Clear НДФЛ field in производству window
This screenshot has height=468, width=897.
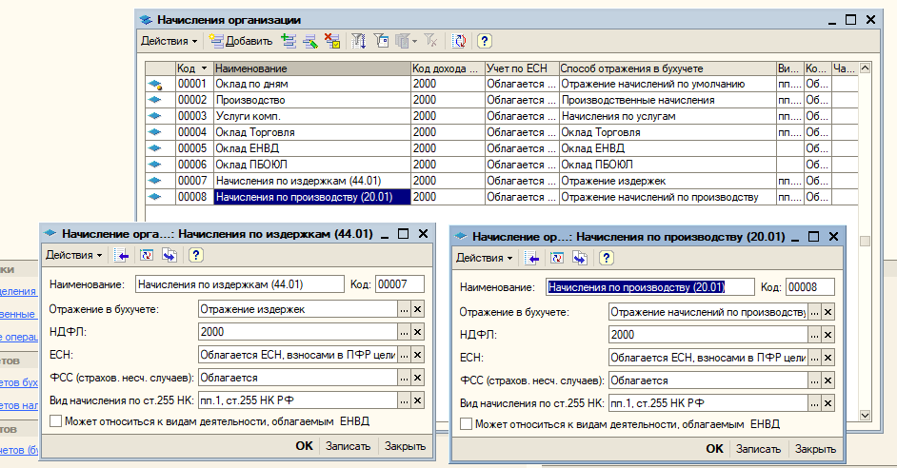[827, 335]
